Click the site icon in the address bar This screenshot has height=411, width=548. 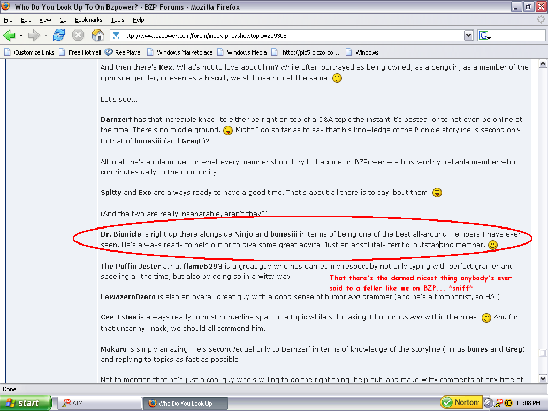click(116, 36)
